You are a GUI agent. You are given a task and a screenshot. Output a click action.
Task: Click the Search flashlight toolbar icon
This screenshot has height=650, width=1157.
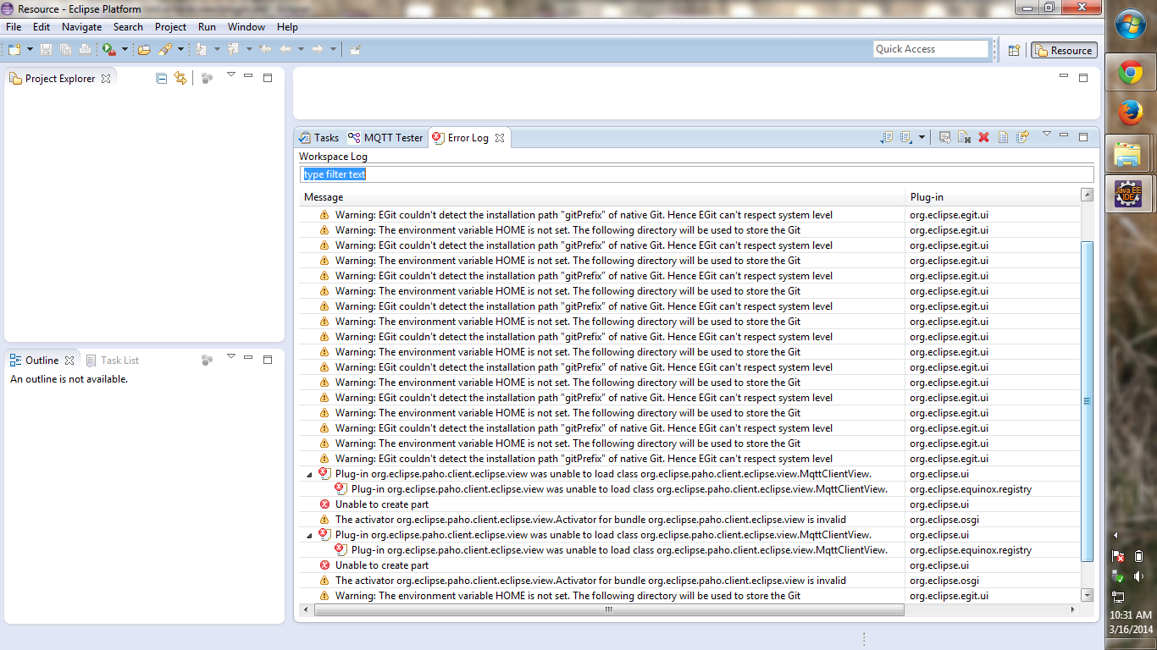pos(165,49)
